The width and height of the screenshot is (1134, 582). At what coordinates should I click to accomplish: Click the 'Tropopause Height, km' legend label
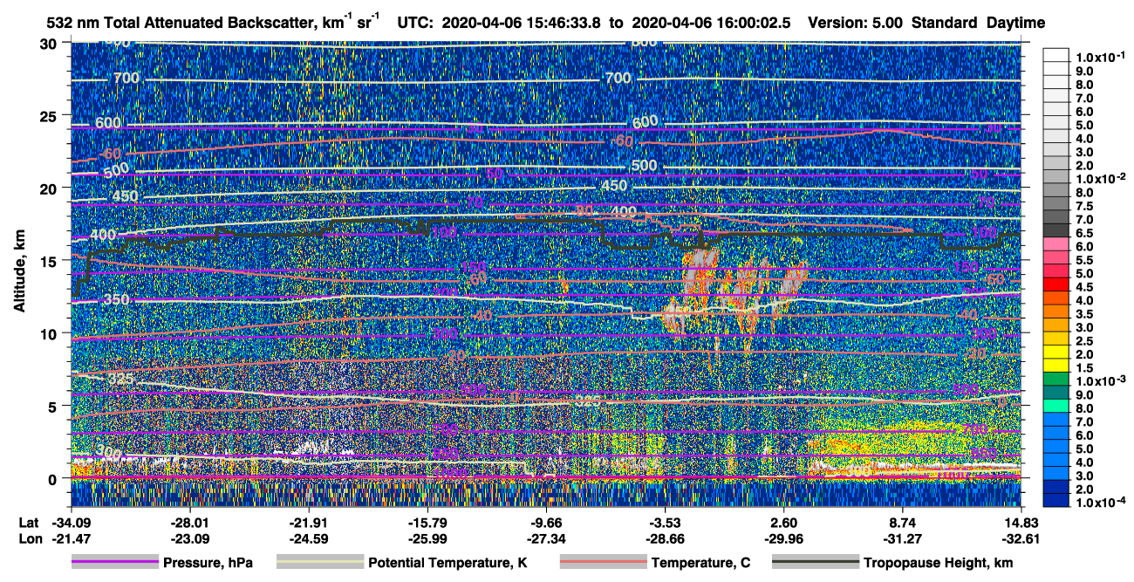click(939, 563)
